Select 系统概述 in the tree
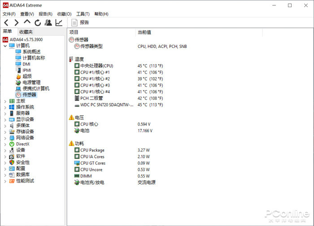 pyautogui.click(x=31, y=52)
